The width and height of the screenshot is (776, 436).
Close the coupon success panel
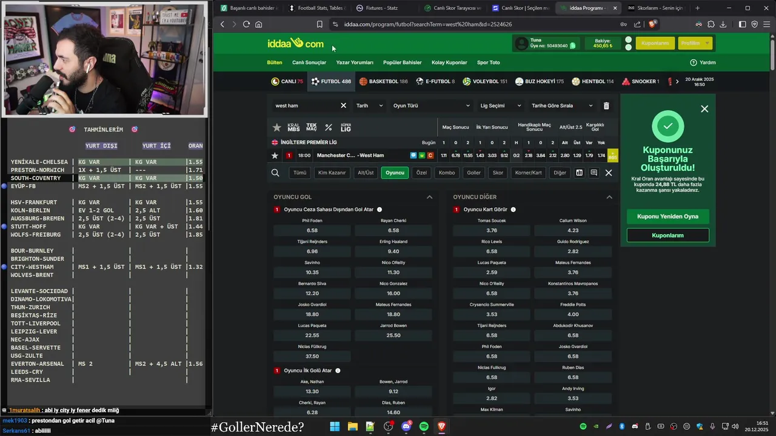704,109
